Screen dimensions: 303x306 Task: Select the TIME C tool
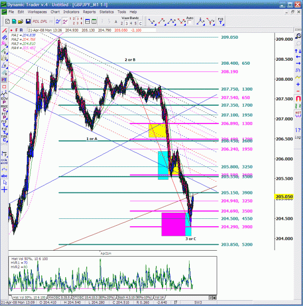[x=4, y=139]
